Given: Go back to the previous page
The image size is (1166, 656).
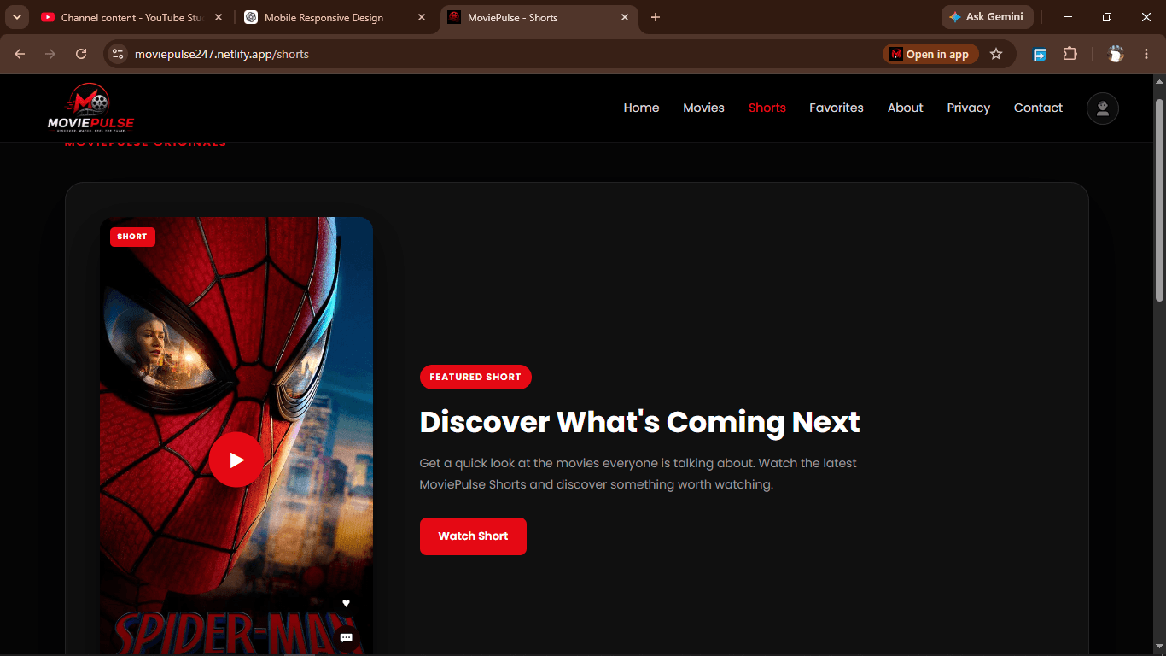Looking at the screenshot, I should pos(20,54).
